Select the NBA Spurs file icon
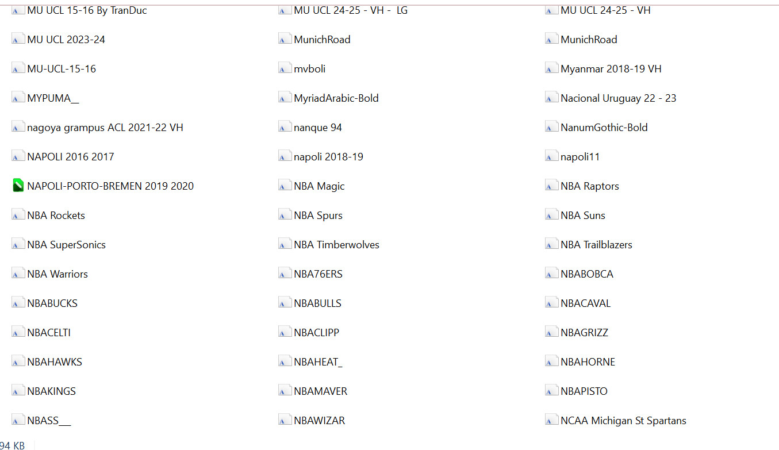 (285, 215)
